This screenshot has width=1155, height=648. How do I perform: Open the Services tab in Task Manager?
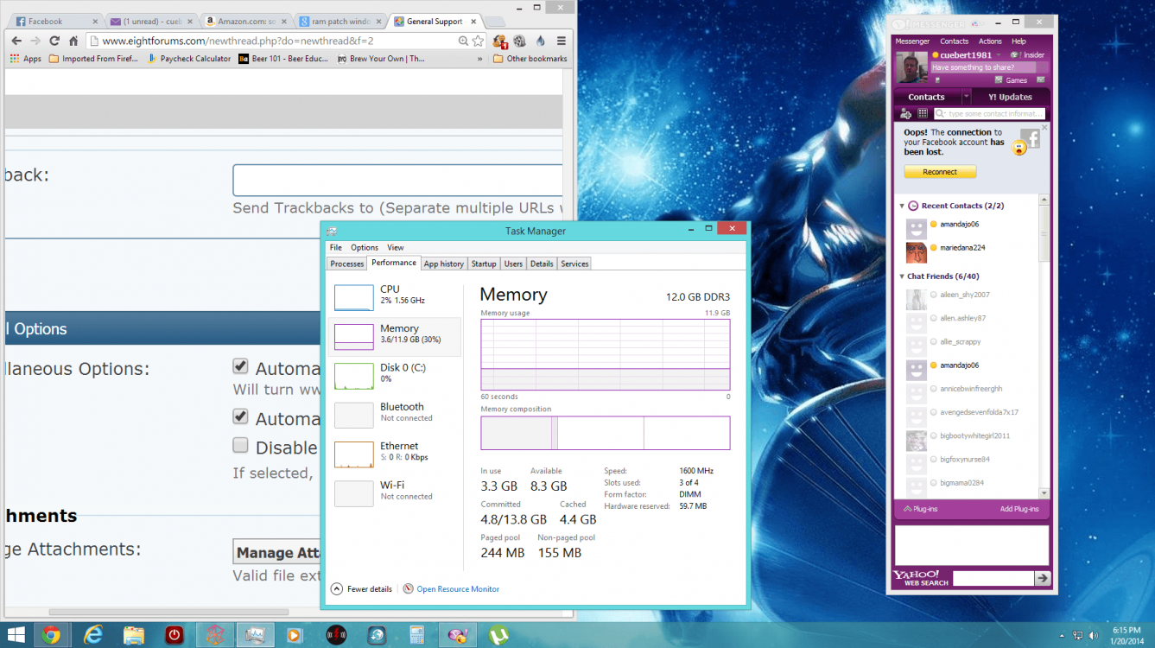tap(574, 264)
